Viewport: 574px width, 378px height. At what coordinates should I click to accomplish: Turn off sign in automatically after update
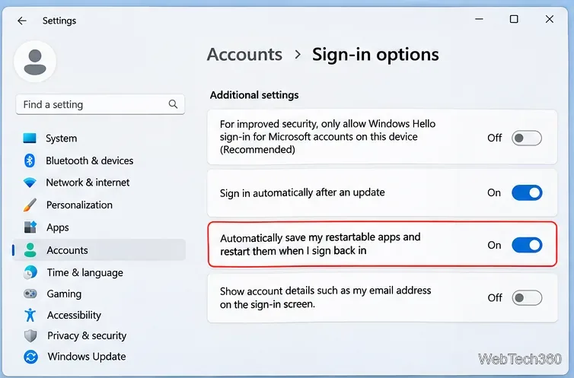[x=527, y=192]
